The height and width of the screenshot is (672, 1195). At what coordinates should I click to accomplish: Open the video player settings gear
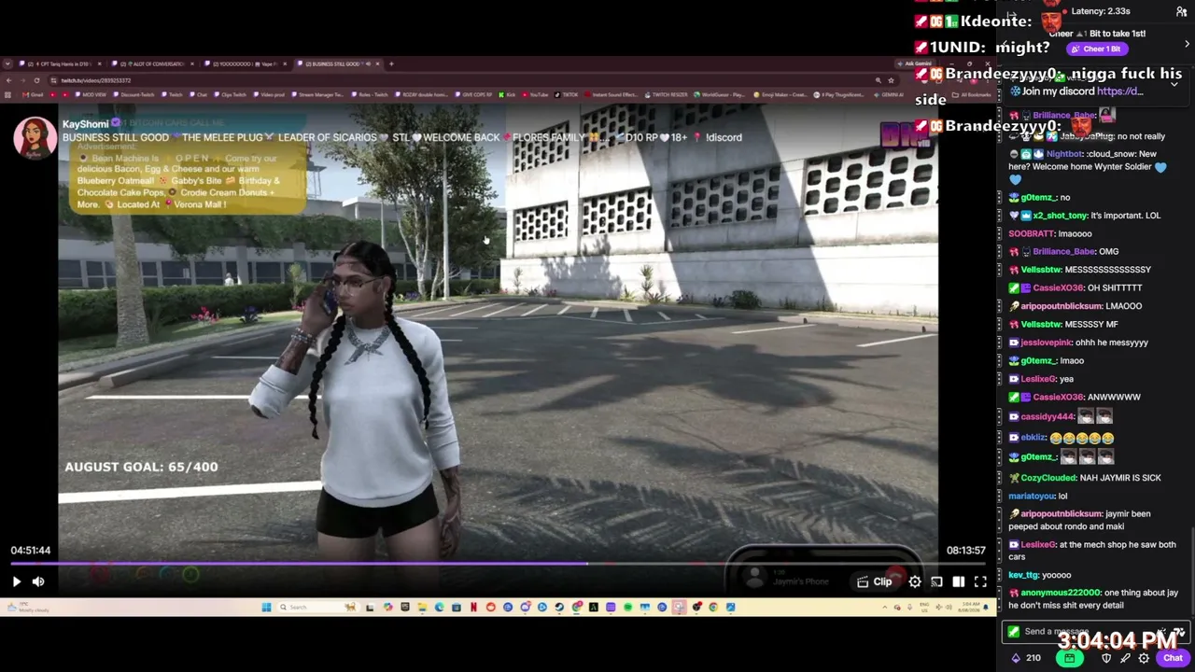click(915, 581)
